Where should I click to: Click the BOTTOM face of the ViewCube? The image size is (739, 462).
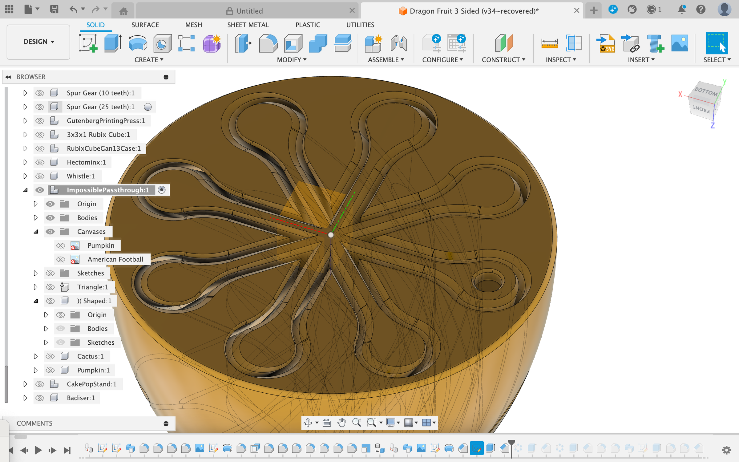(x=706, y=91)
